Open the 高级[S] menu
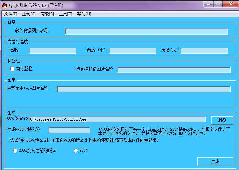Screen dimensions: 239x170 [x=47, y=14]
